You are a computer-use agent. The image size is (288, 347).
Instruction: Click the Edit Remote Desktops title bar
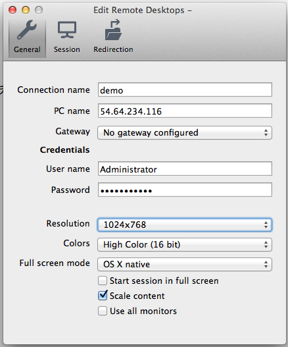[x=143, y=10]
